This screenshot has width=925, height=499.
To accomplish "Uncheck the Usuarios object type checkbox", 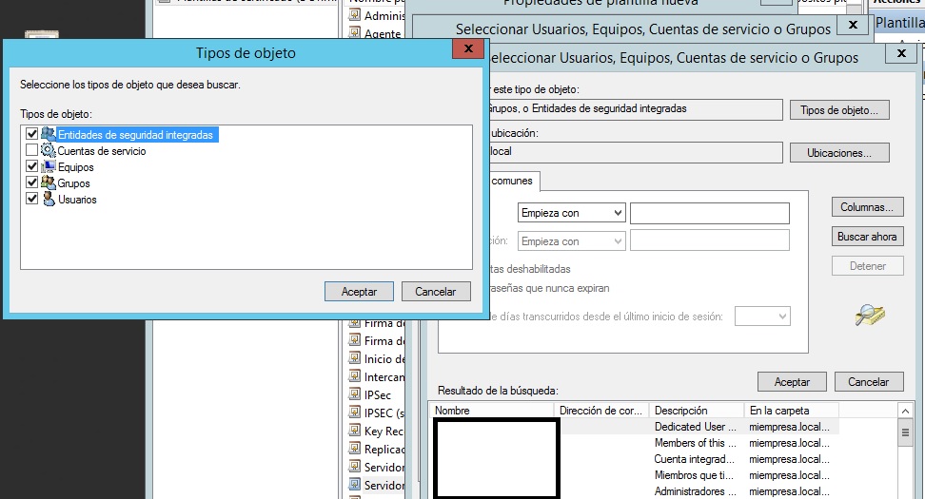I will pos(32,200).
